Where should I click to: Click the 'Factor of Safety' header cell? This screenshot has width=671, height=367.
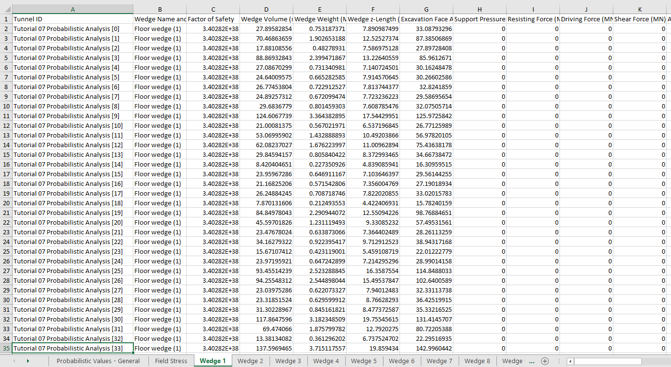(213, 19)
